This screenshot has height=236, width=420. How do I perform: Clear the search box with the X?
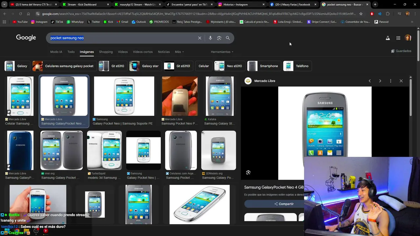[x=199, y=38]
